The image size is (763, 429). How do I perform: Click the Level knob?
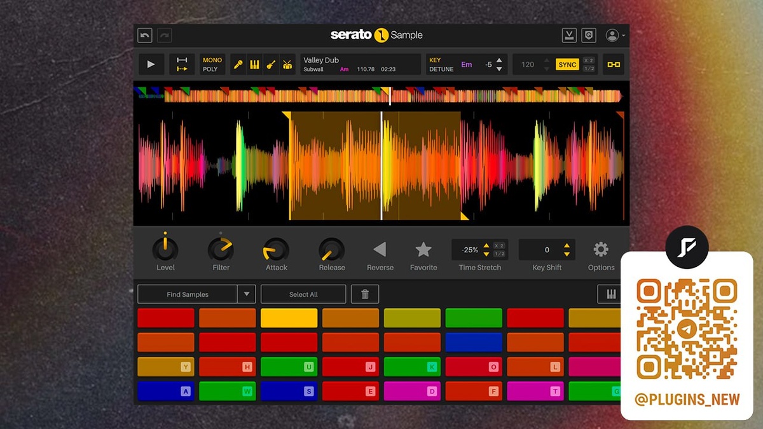click(165, 249)
